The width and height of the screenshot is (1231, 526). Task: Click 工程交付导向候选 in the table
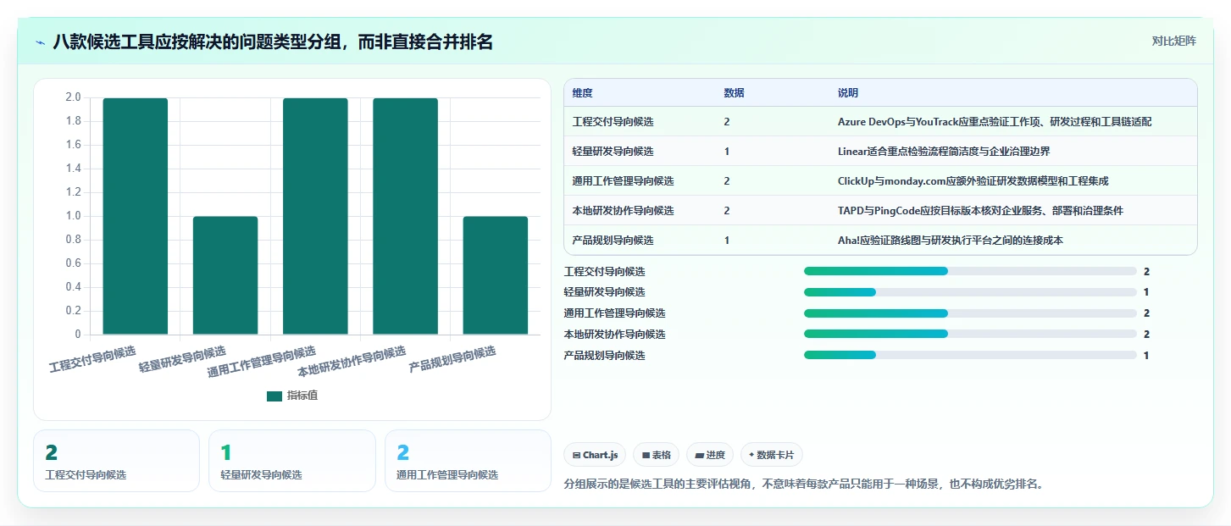click(x=613, y=122)
